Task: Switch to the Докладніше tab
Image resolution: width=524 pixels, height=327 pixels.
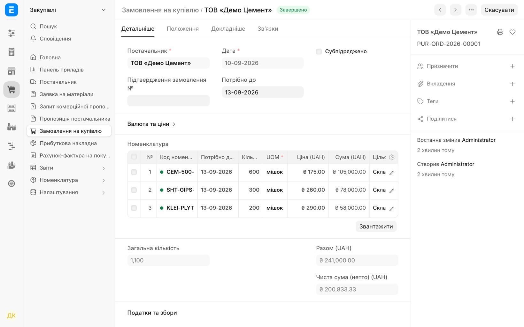Action: point(228,29)
